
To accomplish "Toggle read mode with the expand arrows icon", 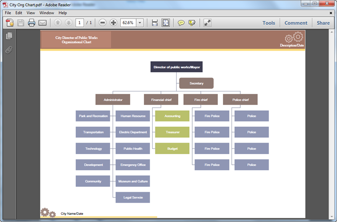I will pos(207,23).
